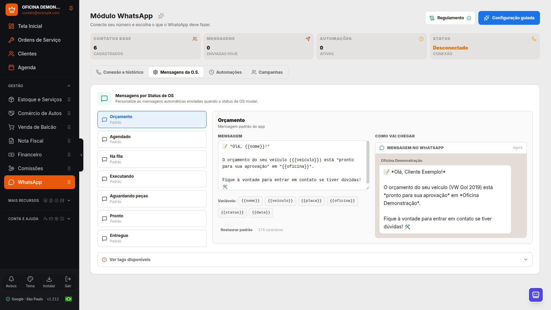Select the Agendado status message
551x310 pixels.
tap(152, 139)
